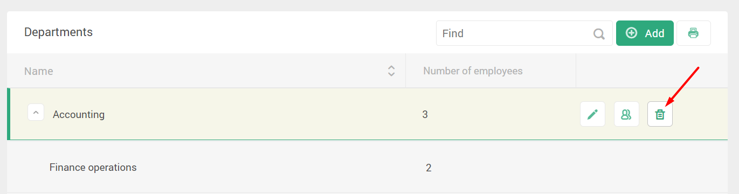Focus the Find search field
Image resolution: width=739 pixels, height=194 pixels.
click(x=524, y=33)
